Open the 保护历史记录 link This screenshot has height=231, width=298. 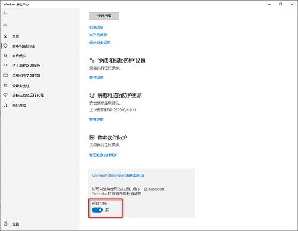[x=100, y=42]
